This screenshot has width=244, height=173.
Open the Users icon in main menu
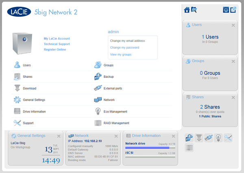click(x=17, y=65)
